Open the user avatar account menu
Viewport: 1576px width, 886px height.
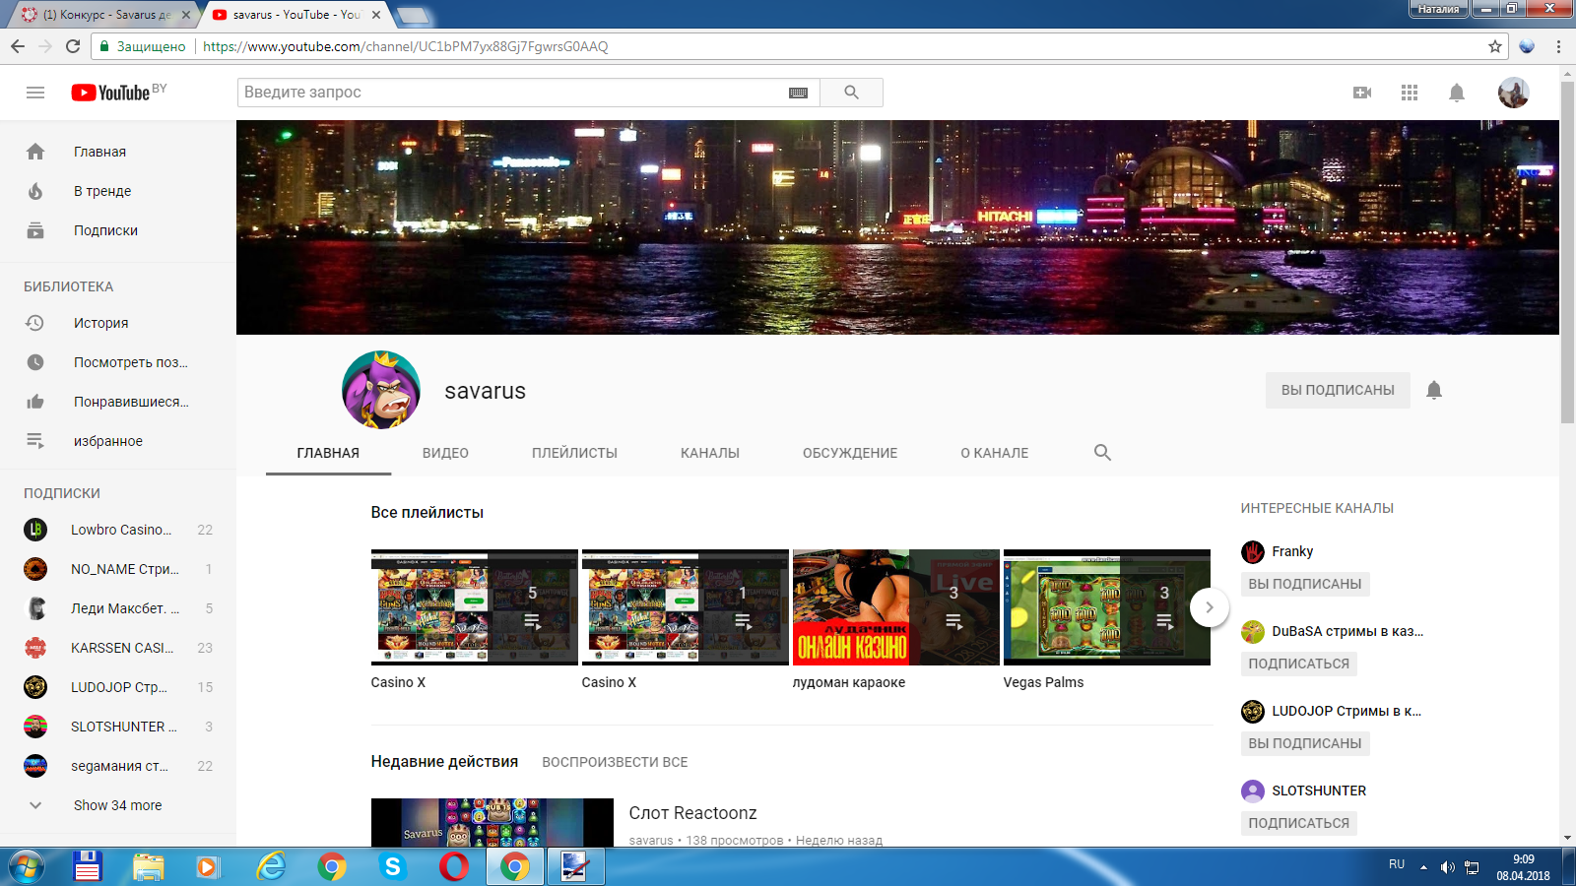coord(1513,93)
